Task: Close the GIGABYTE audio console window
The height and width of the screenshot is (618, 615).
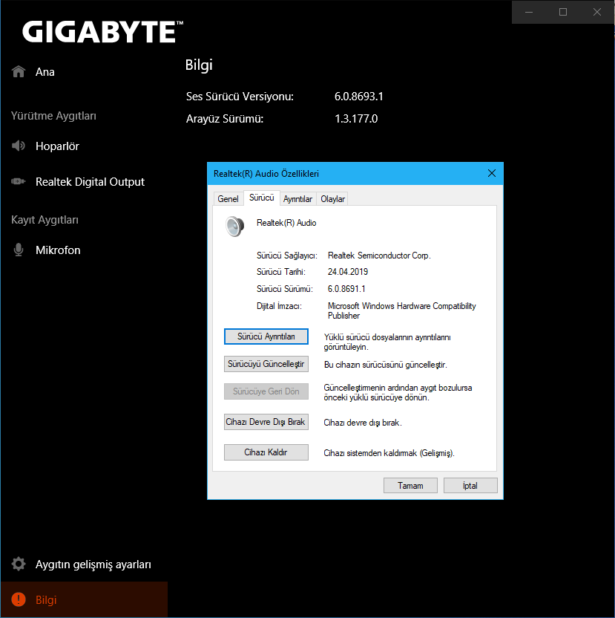Action: click(597, 12)
